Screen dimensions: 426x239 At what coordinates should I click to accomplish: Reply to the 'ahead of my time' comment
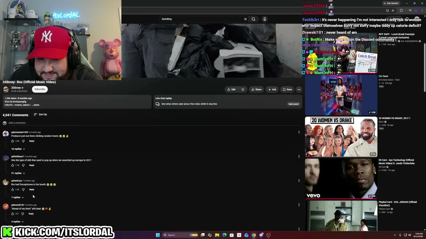click(31, 214)
